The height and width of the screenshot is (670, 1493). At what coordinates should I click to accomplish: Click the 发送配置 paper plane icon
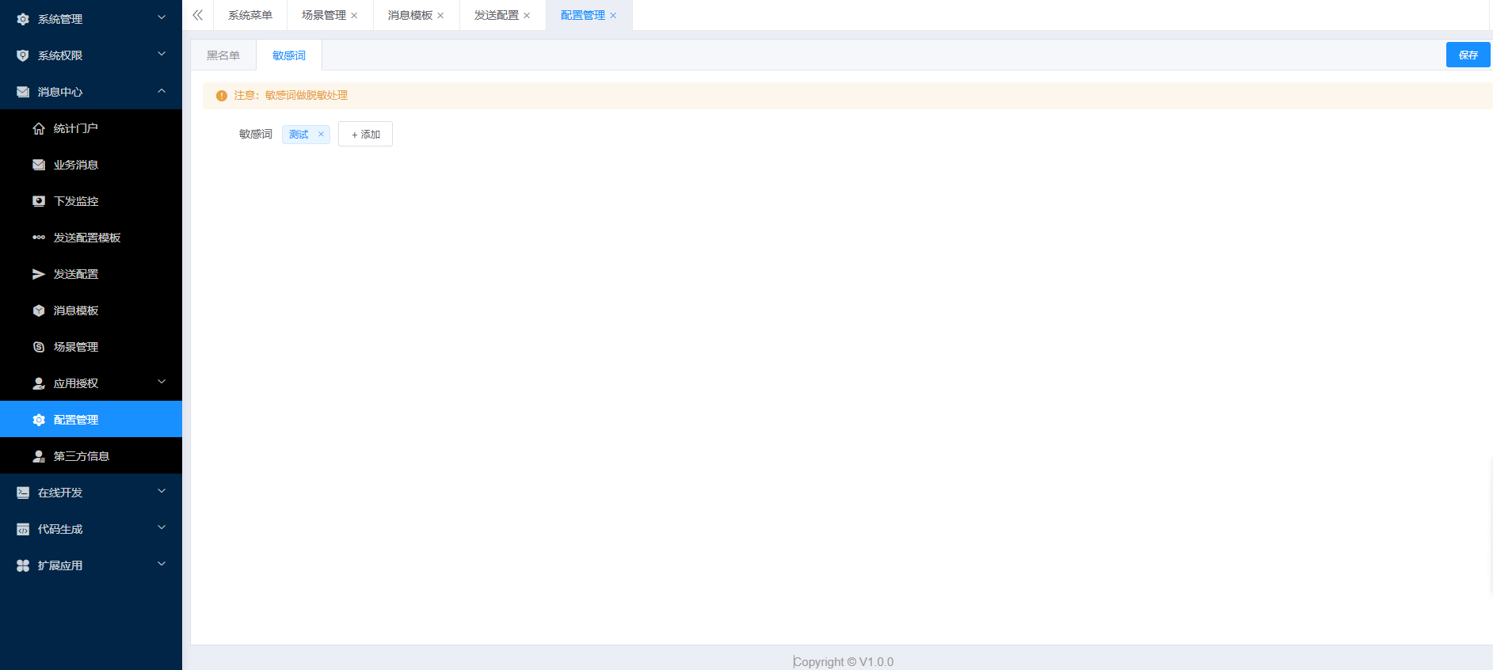pos(38,274)
